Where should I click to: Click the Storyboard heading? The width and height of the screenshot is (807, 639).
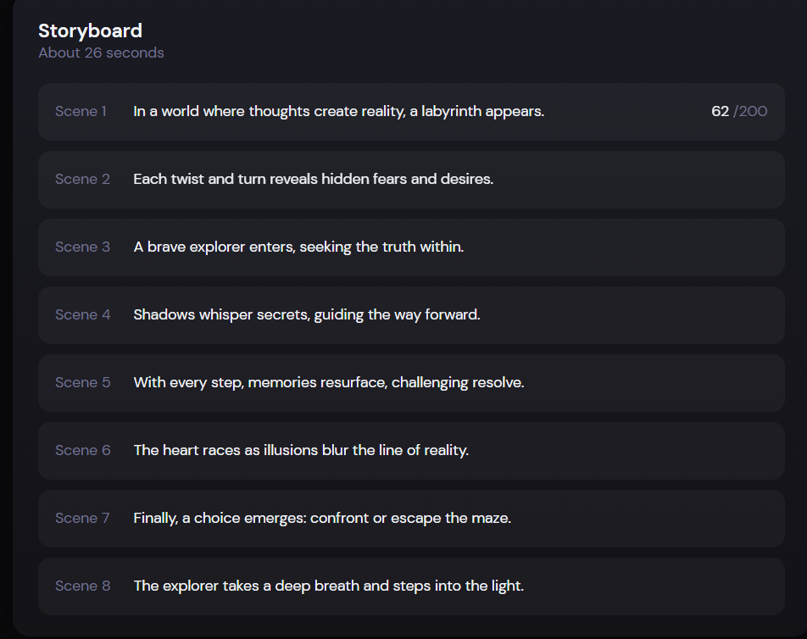(90, 31)
